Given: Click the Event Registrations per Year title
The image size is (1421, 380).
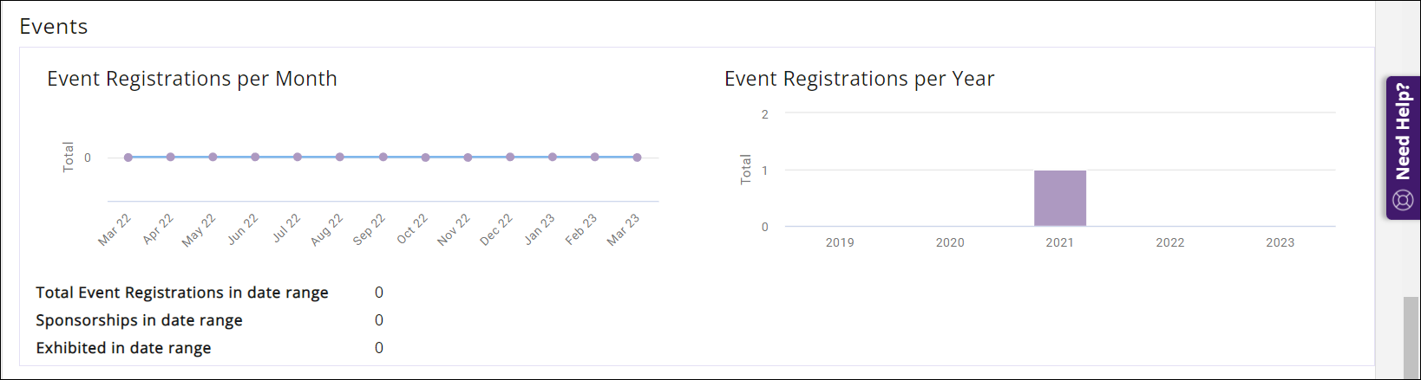Looking at the screenshot, I should (x=859, y=79).
